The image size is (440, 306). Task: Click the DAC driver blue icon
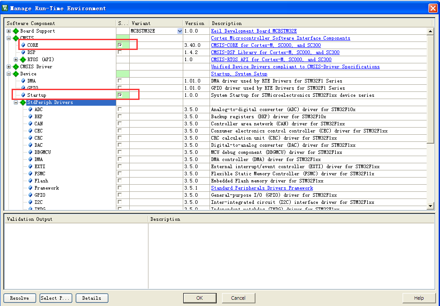click(x=30, y=145)
